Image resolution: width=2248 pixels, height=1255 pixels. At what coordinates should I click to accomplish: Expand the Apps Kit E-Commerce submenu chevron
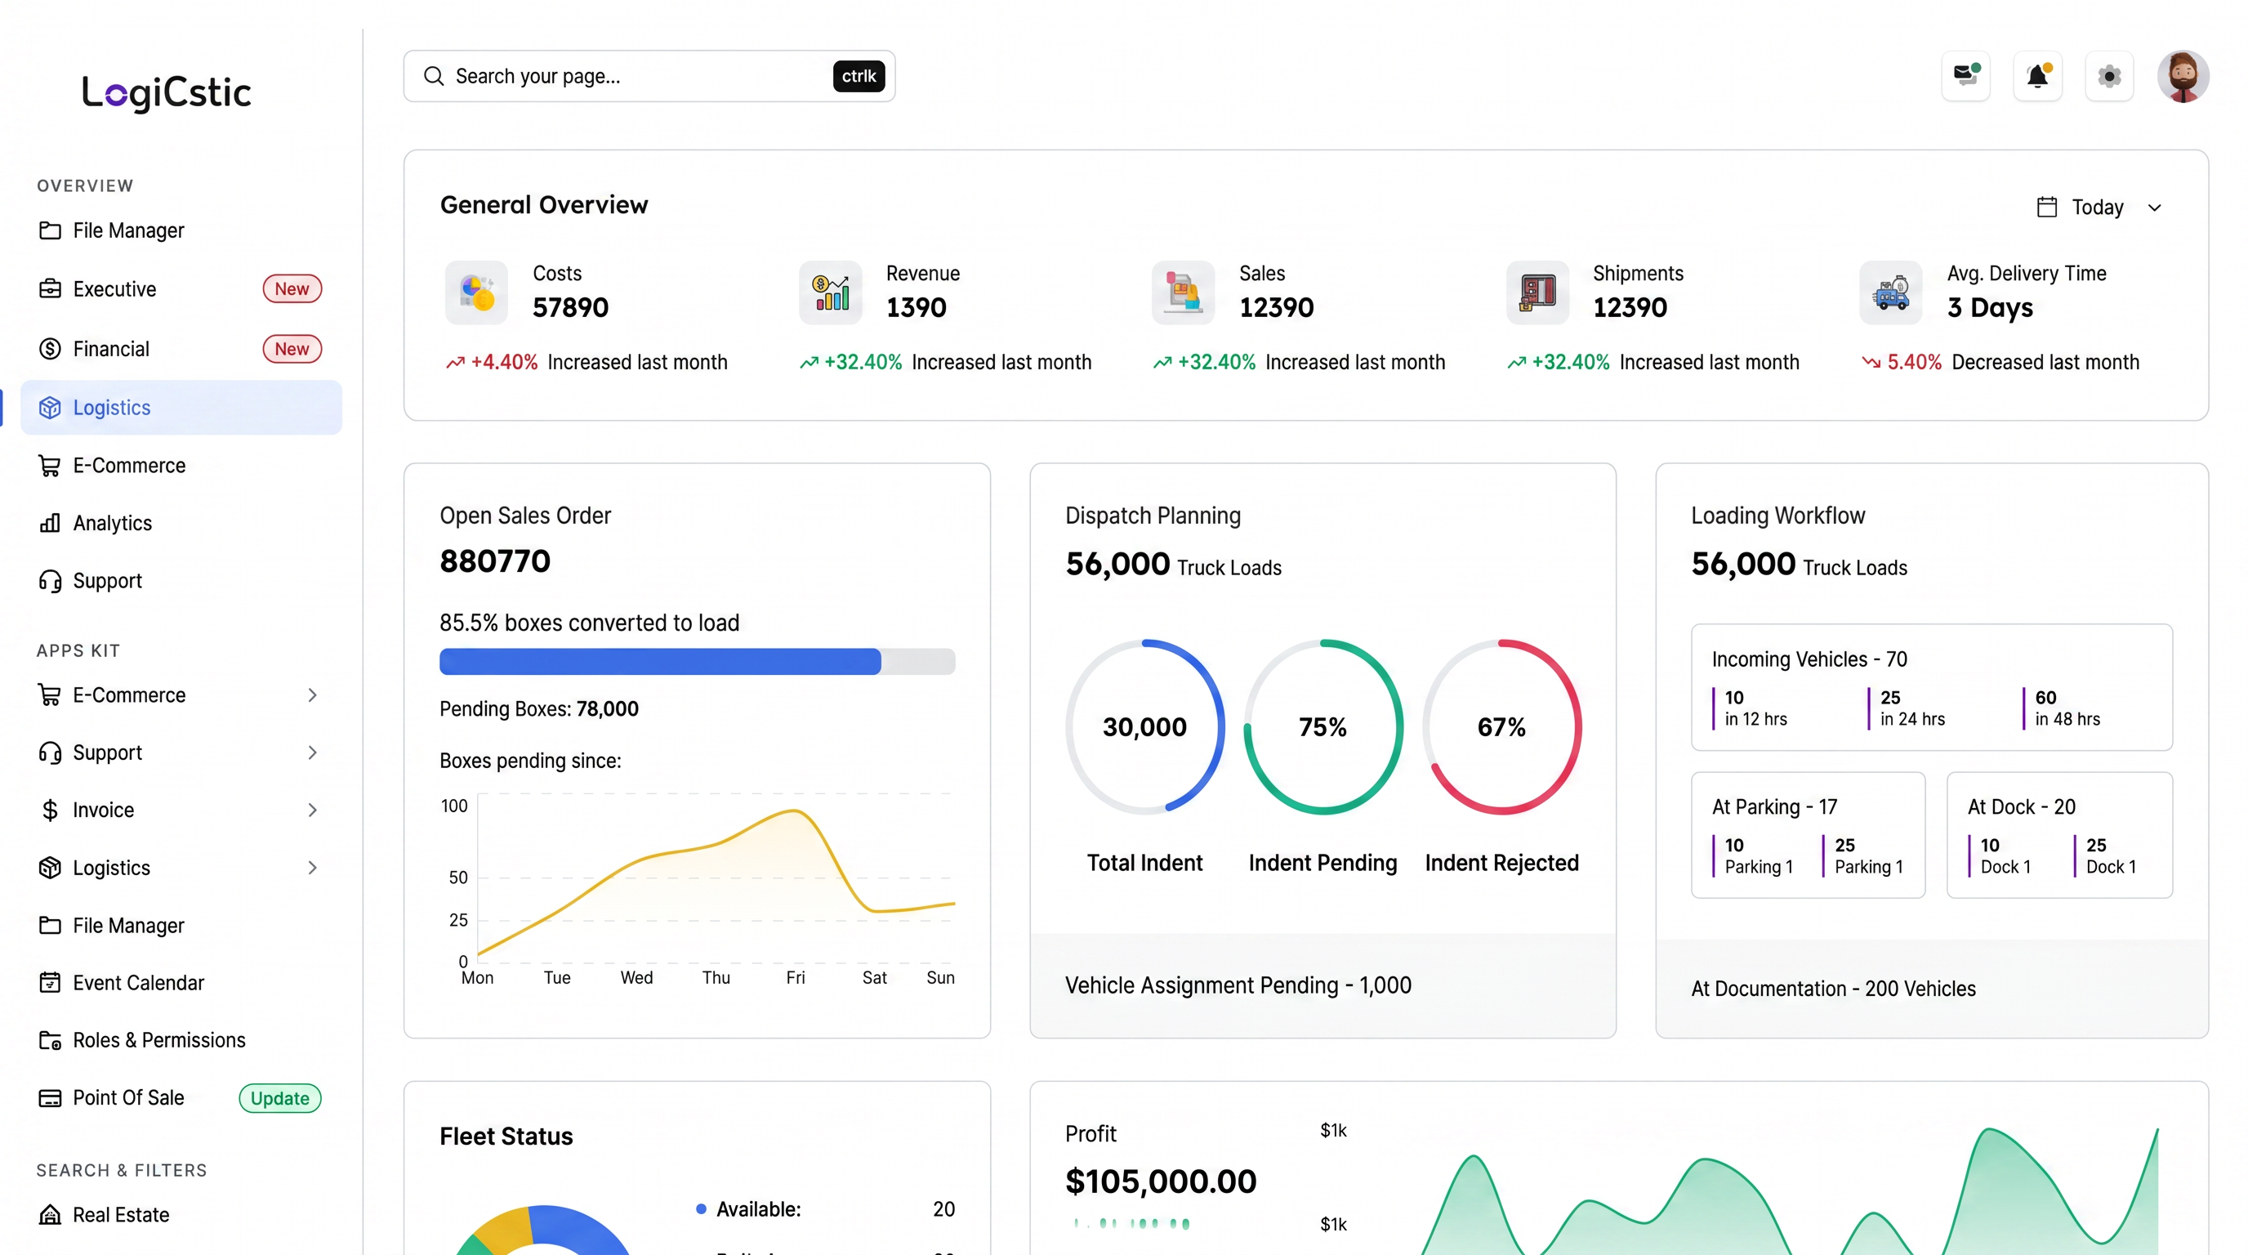312,694
